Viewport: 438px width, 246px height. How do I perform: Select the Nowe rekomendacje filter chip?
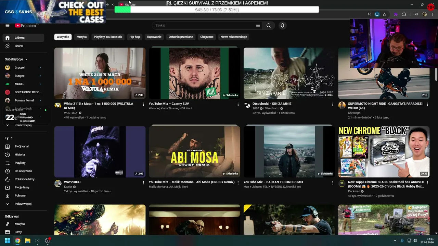tap(234, 37)
